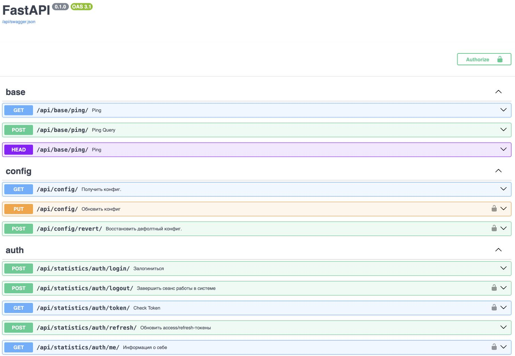Open the /api/swagger.json link
Image resolution: width=515 pixels, height=356 pixels.
point(19,22)
